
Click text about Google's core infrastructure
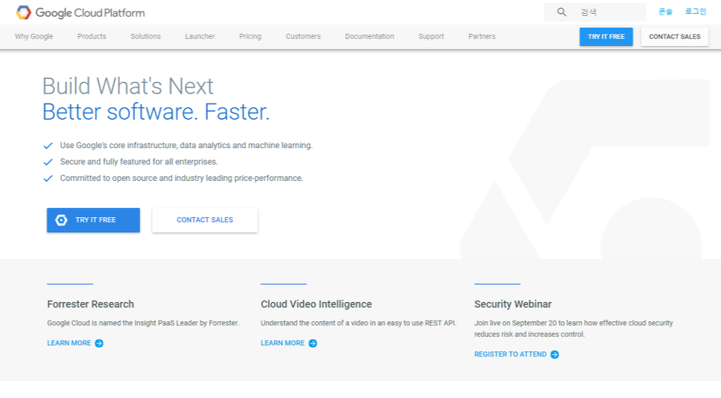pos(186,145)
